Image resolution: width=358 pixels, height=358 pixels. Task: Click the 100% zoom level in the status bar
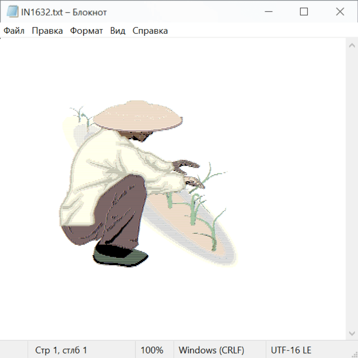152,350
